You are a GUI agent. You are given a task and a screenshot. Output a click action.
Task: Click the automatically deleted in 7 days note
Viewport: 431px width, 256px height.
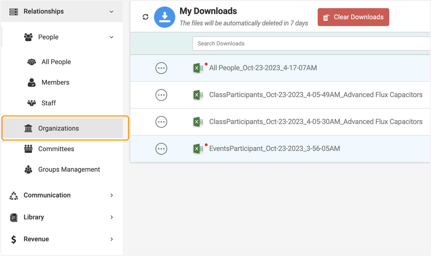point(244,23)
